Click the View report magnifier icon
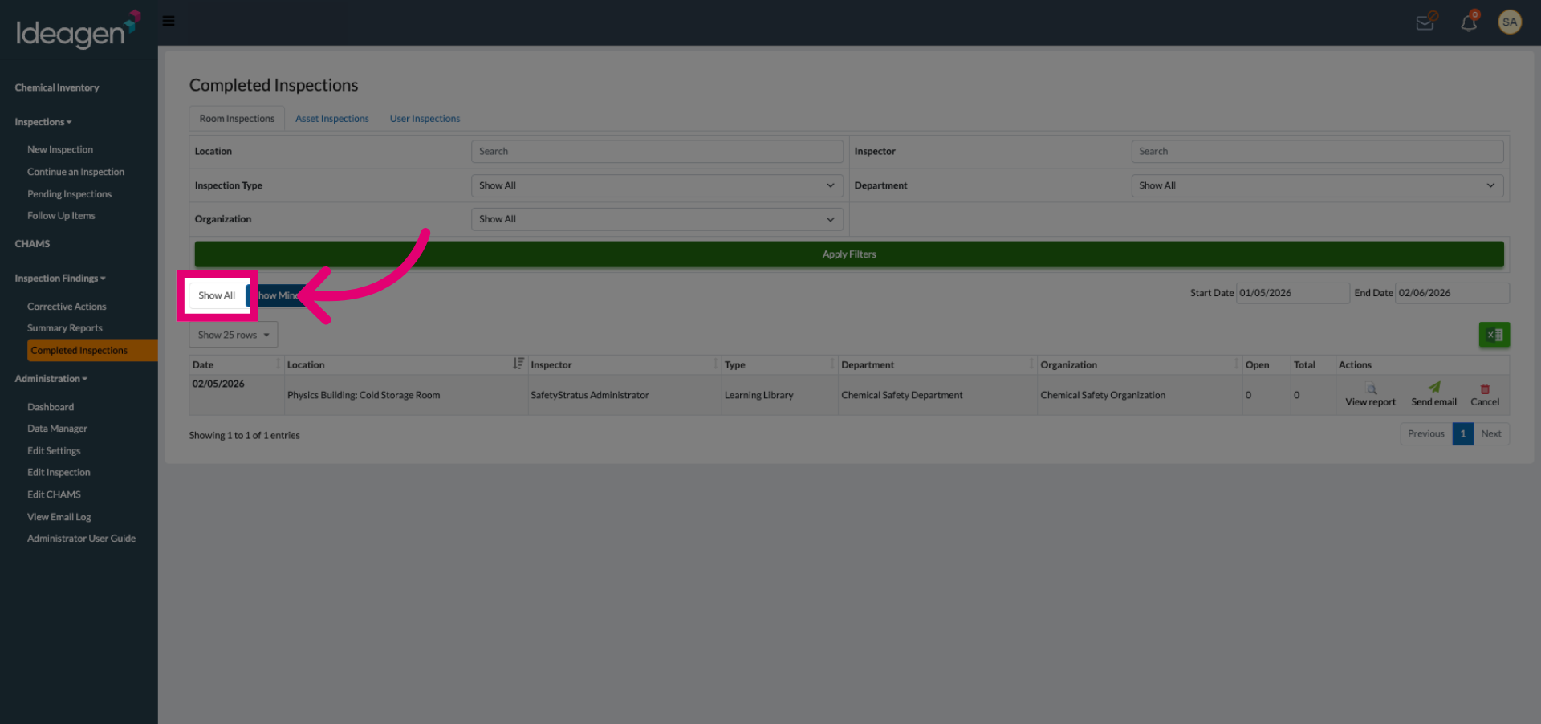 point(1371,388)
